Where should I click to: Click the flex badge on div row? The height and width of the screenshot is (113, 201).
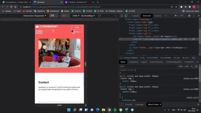pos(150,22)
